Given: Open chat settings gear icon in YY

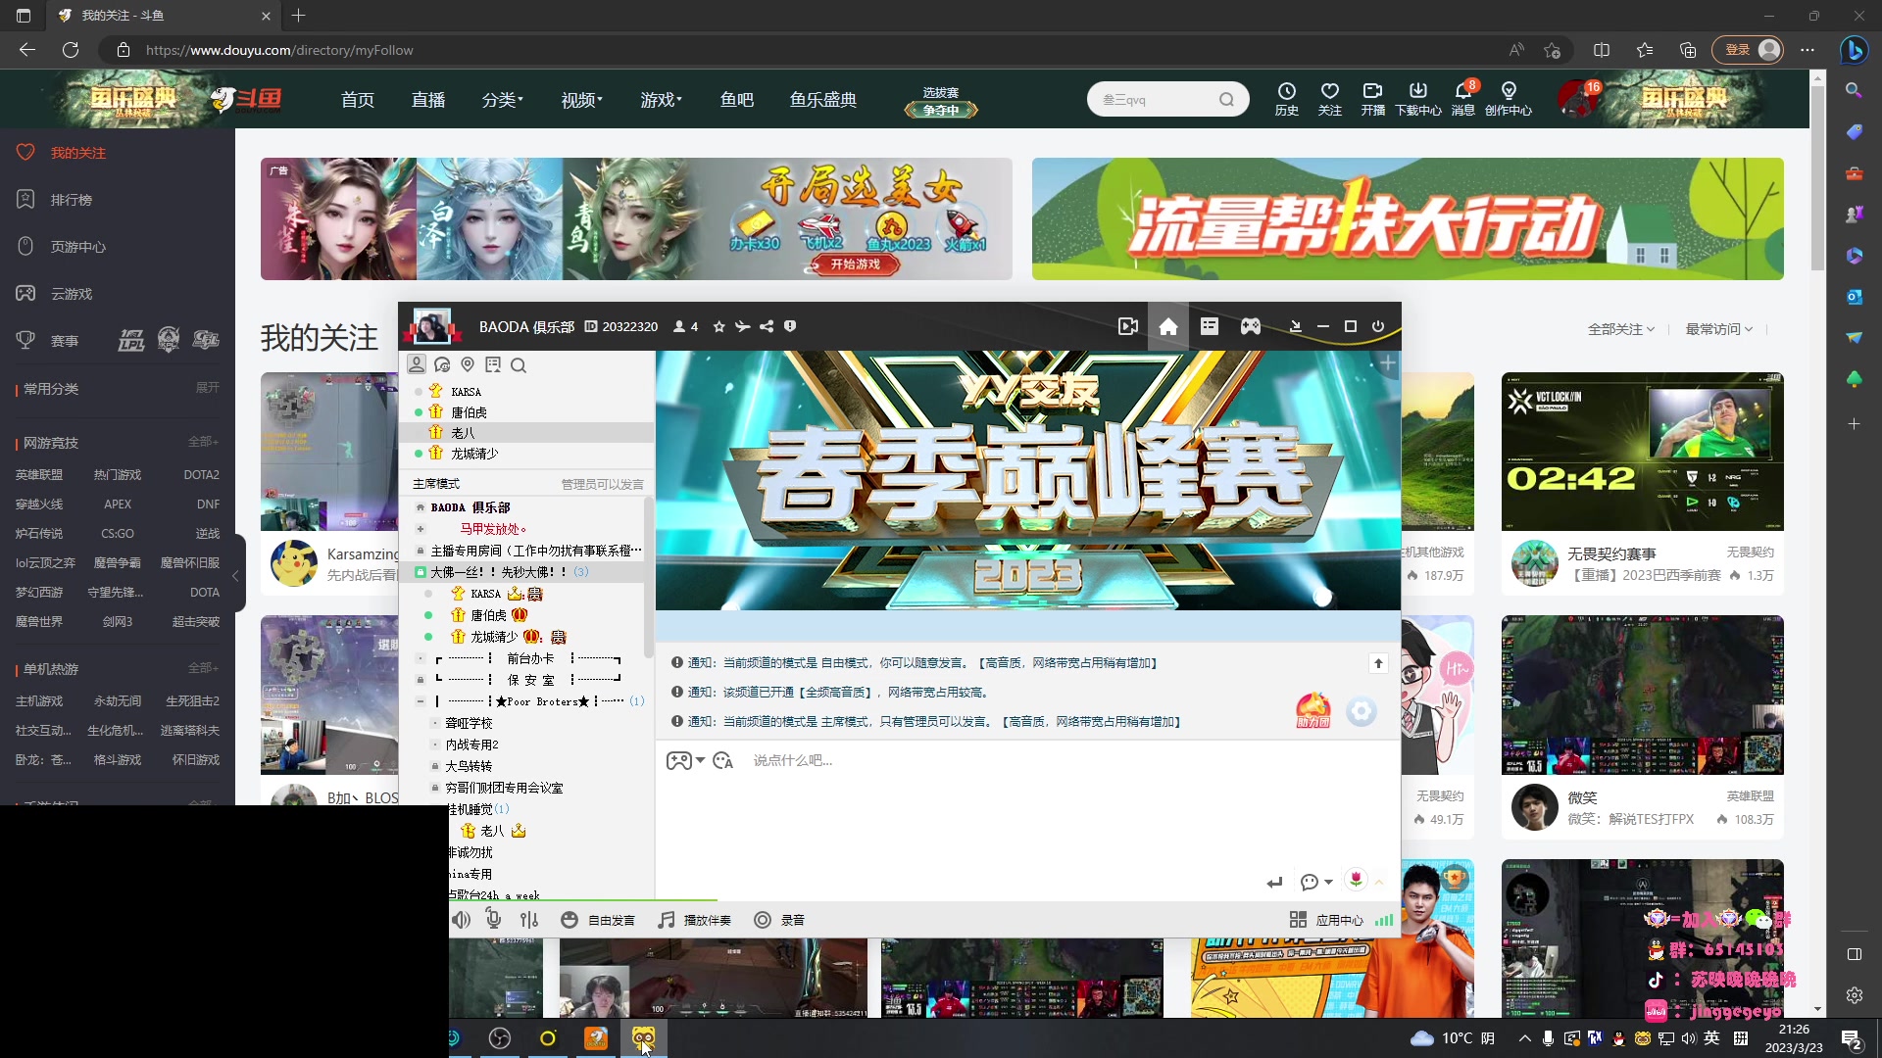Looking at the screenshot, I should pos(1362,711).
